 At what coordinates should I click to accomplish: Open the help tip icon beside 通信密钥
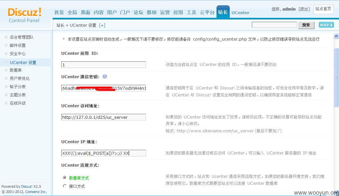tap(105, 77)
